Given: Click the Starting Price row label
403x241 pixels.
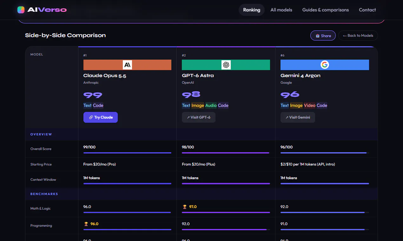Looking at the screenshot, I should 41,164.
